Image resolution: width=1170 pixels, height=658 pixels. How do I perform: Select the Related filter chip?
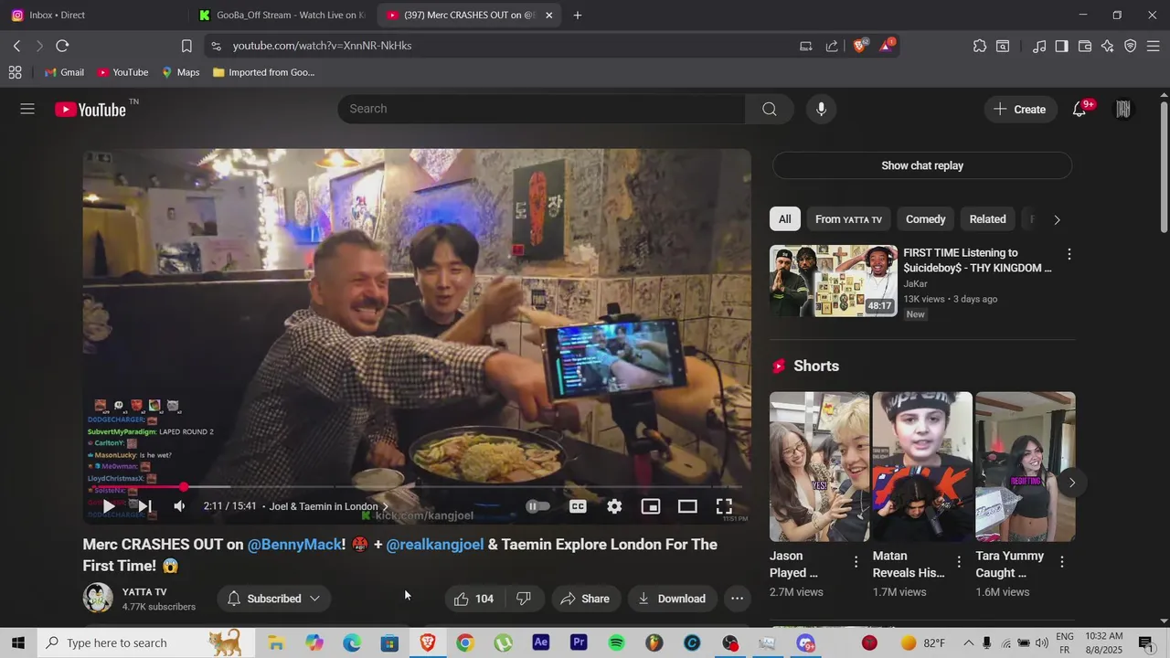(987, 219)
